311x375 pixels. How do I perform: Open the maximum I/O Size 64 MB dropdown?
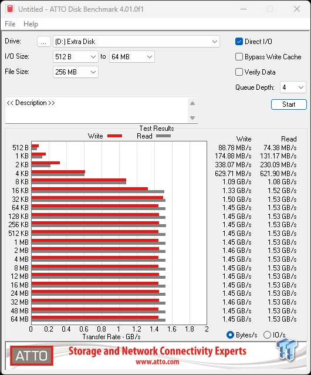[132, 57]
